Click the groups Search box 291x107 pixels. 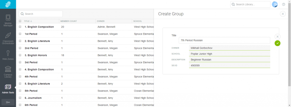click(41, 14)
